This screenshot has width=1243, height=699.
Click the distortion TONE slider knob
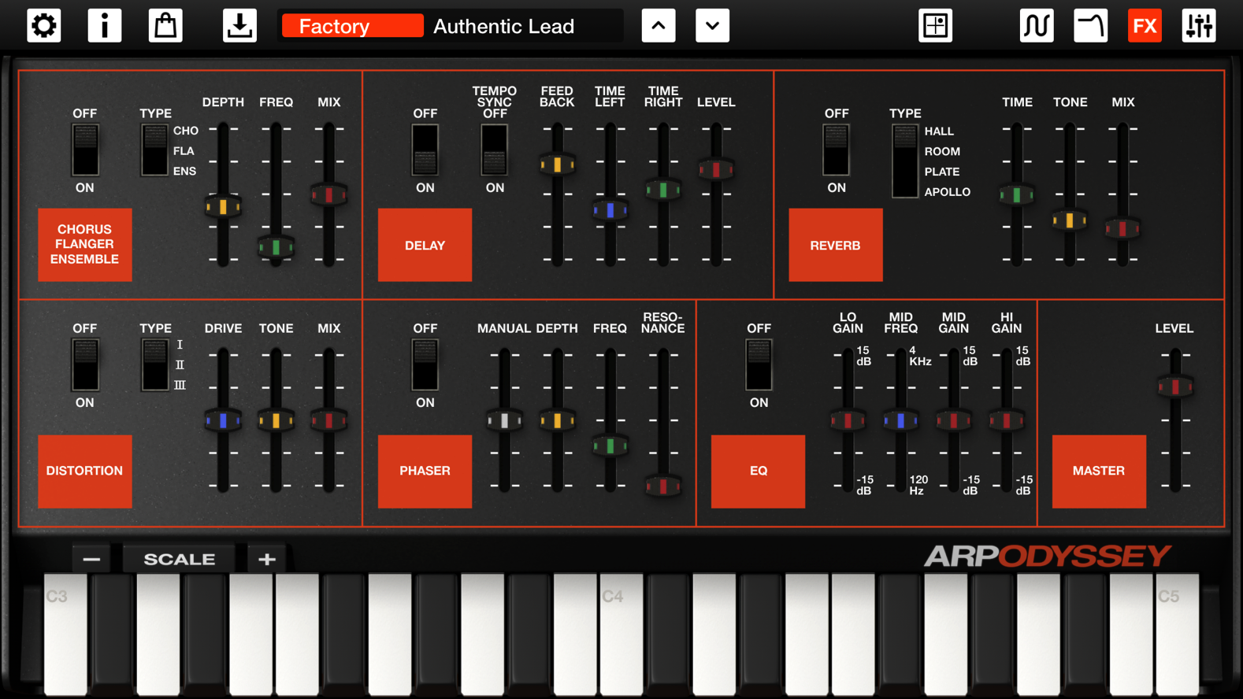point(276,420)
